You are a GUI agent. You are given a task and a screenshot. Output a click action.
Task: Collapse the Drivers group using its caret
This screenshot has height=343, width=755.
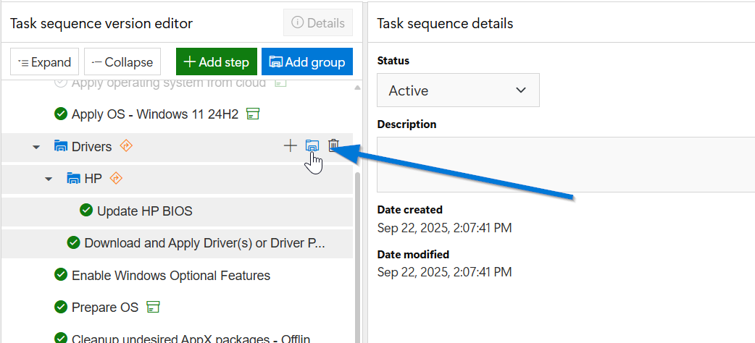36,147
